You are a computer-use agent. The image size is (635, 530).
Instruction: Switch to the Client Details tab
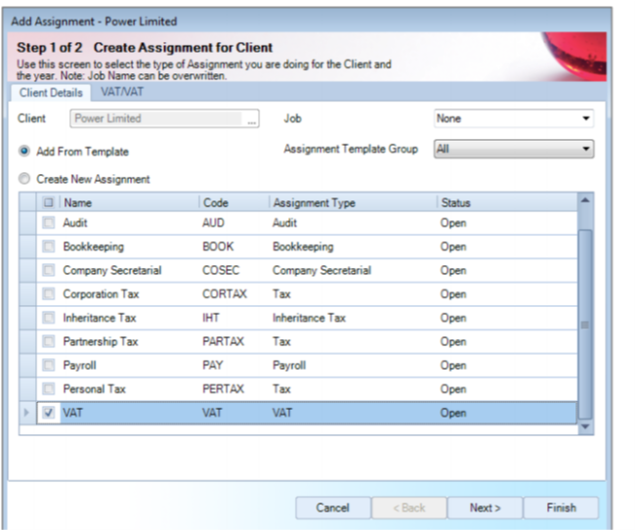coord(51,93)
